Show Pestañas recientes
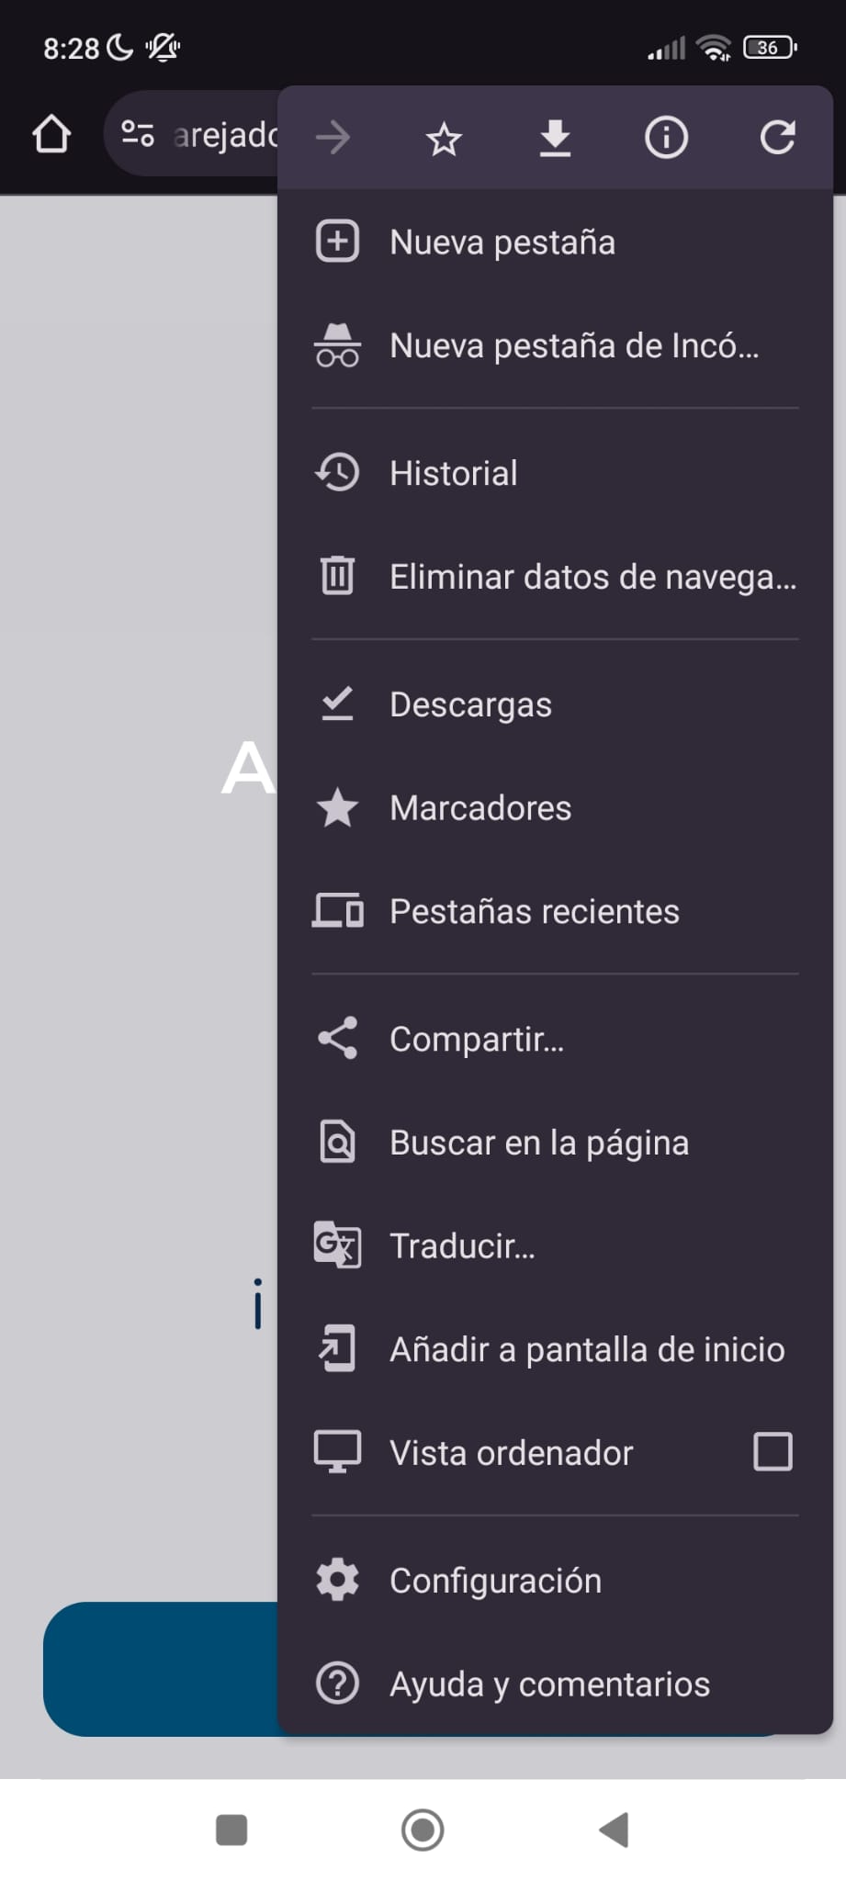This screenshot has height=1881, width=846. click(x=534, y=911)
